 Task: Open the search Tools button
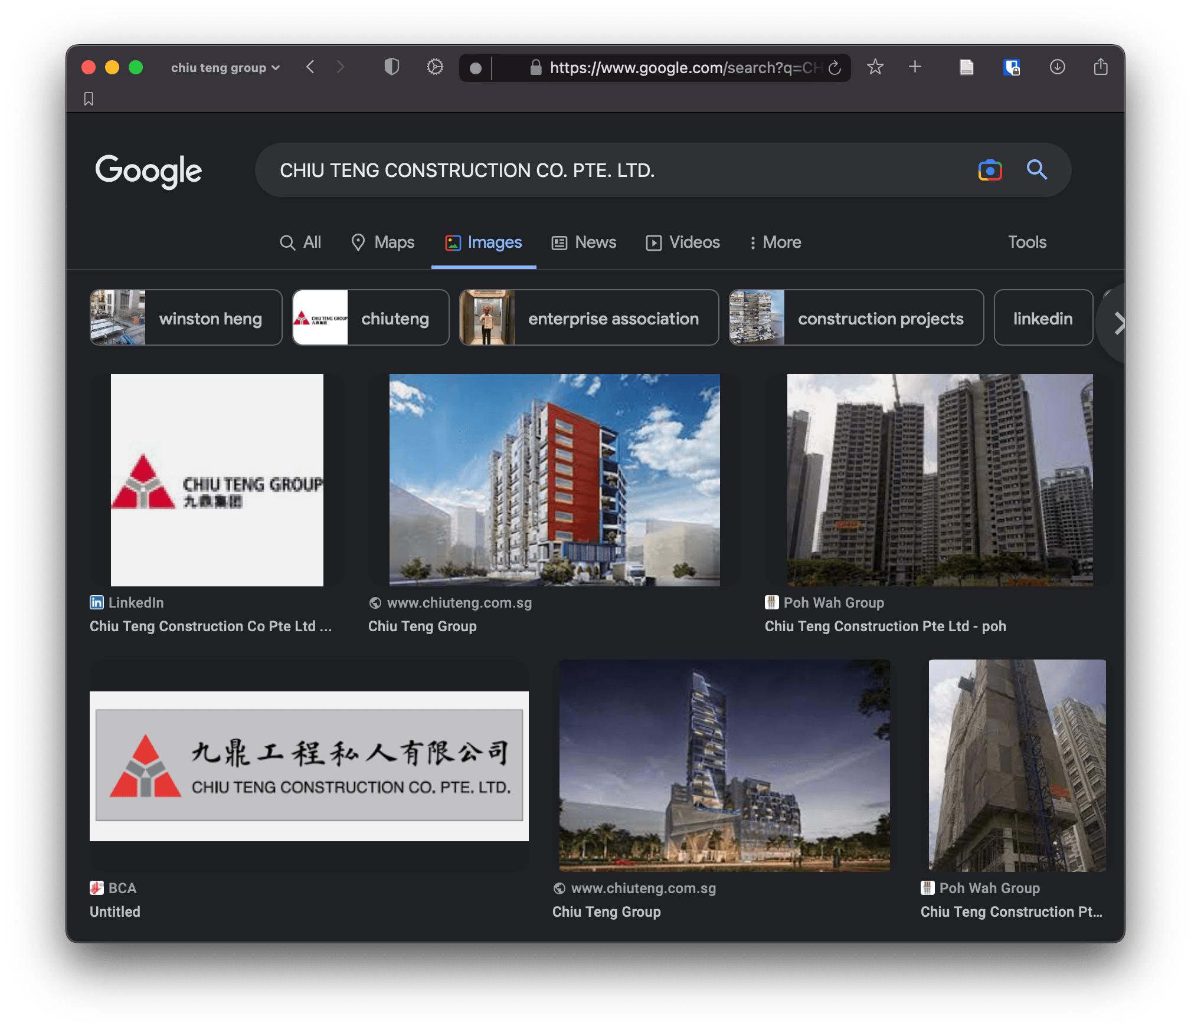(x=1027, y=242)
